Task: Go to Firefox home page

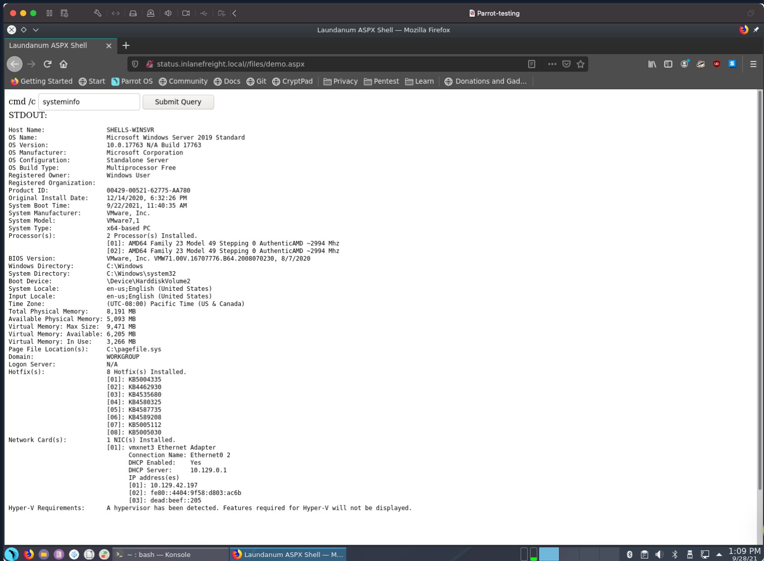Action: pos(64,64)
